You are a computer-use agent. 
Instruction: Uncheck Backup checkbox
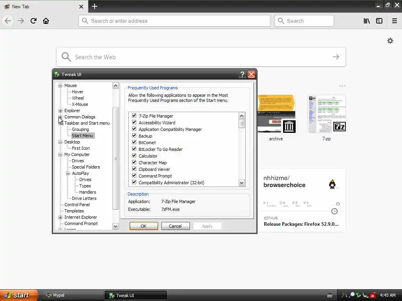134,136
